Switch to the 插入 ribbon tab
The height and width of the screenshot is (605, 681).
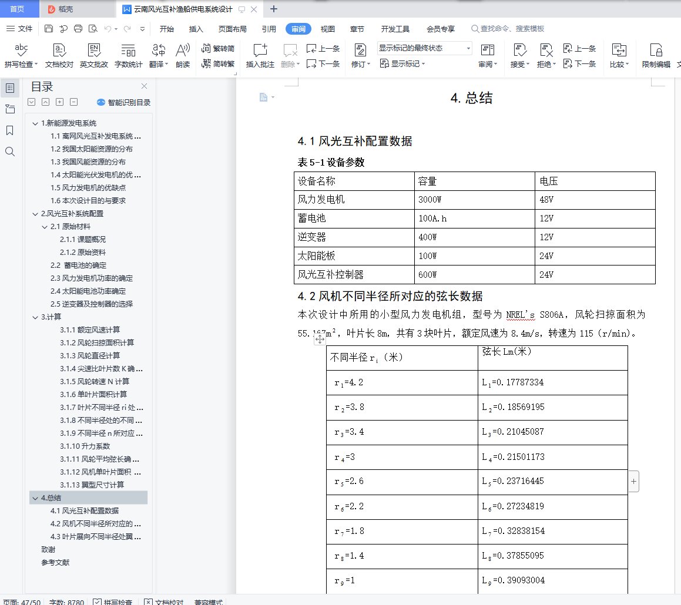(196, 29)
